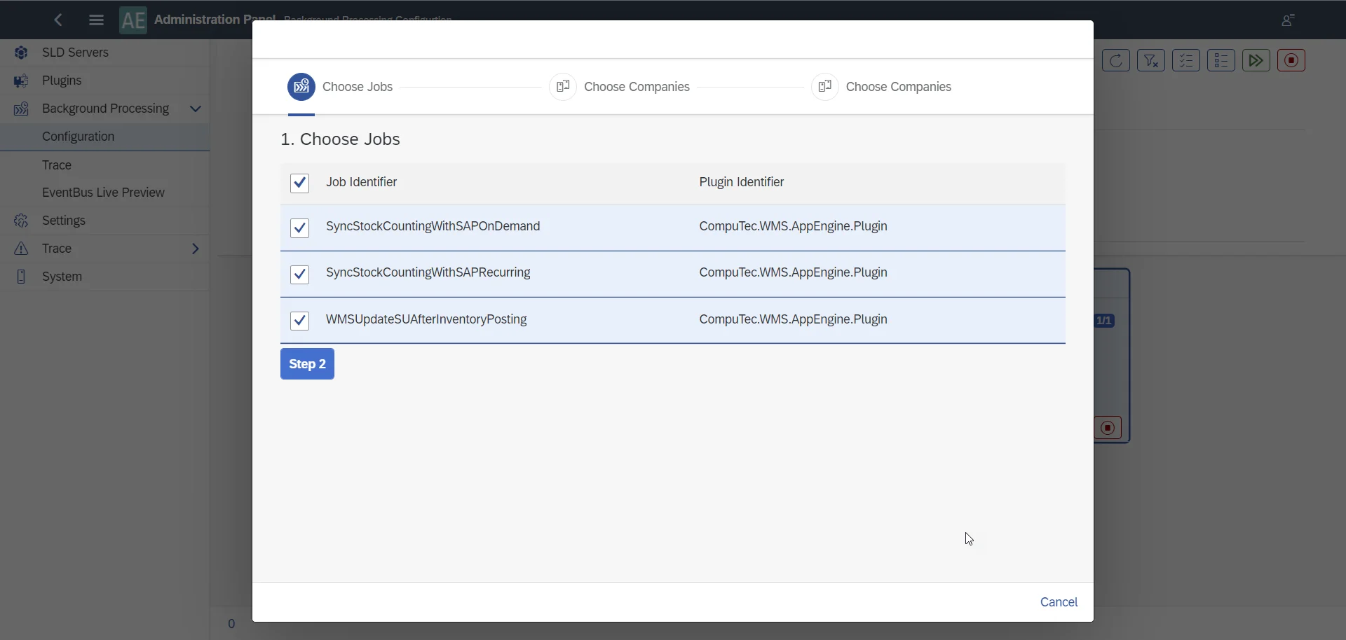Expand the Trace submenu arrow
This screenshot has height=640, width=1346.
[196, 249]
